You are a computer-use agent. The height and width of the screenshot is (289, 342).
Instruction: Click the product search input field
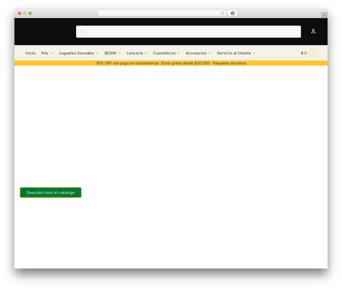[188, 32]
